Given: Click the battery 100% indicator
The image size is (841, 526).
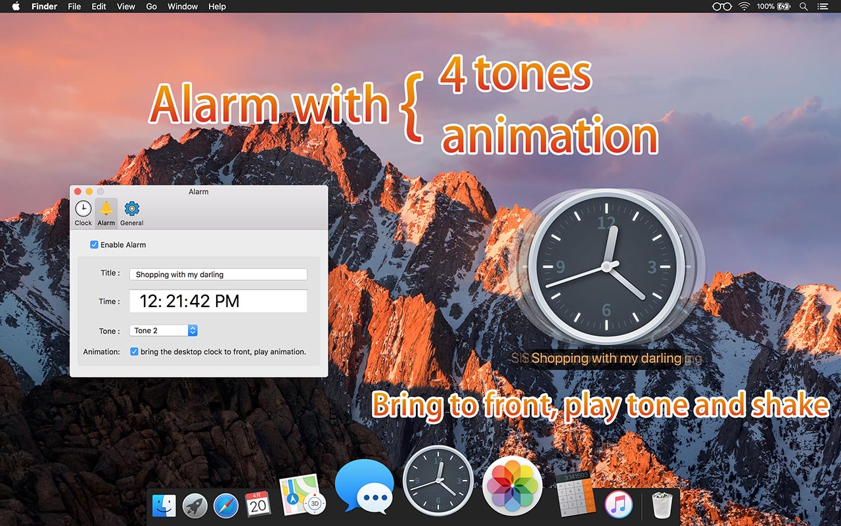Looking at the screenshot, I should [x=773, y=7].
